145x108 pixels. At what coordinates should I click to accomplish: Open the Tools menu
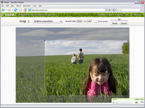(35, 6)
